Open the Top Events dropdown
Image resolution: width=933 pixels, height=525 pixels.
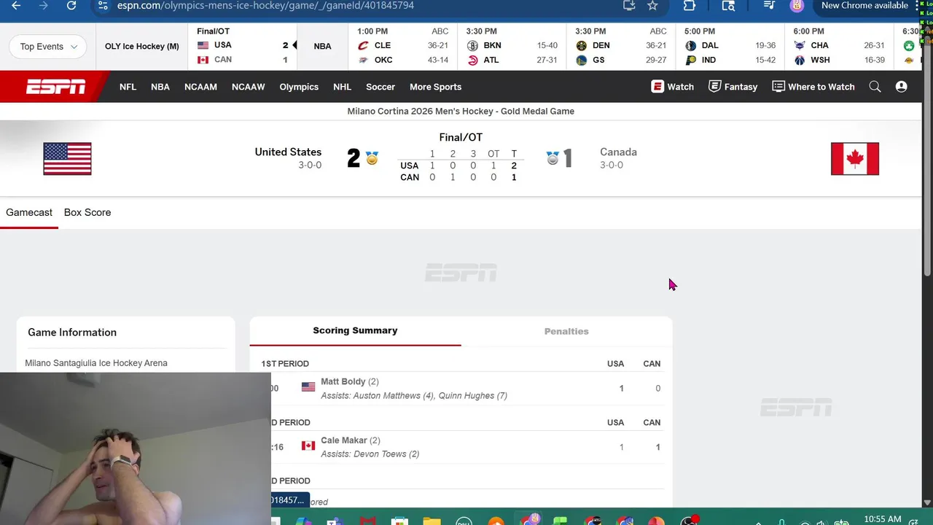click(48, 47)
